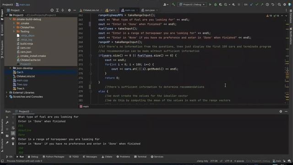Select opened file in Project panel
293x165 pixels.
pyautogui.click(x=52, y=10)
